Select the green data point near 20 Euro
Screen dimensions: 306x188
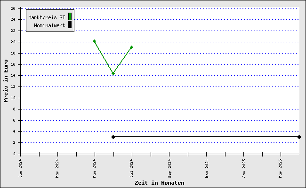click(x=95, y=41)
